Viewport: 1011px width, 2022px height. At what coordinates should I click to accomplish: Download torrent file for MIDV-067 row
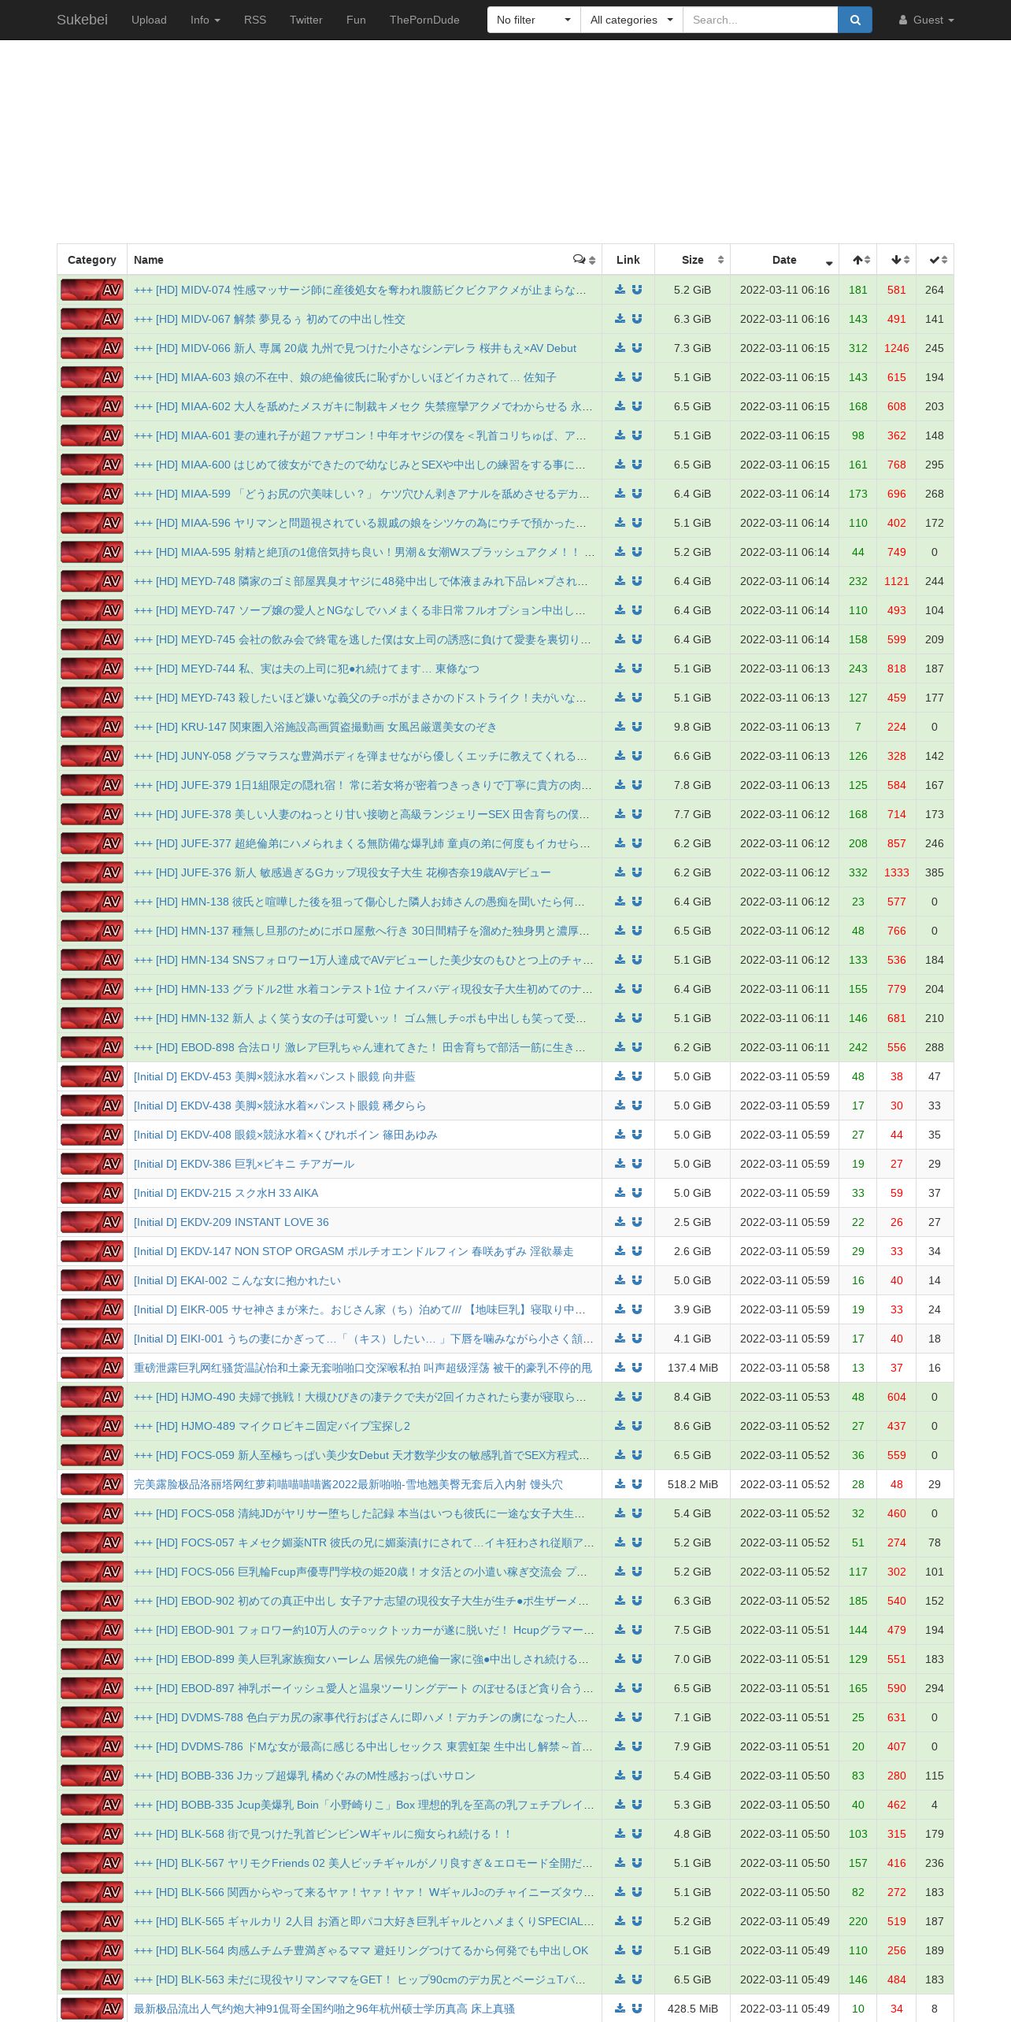[620, 319]
